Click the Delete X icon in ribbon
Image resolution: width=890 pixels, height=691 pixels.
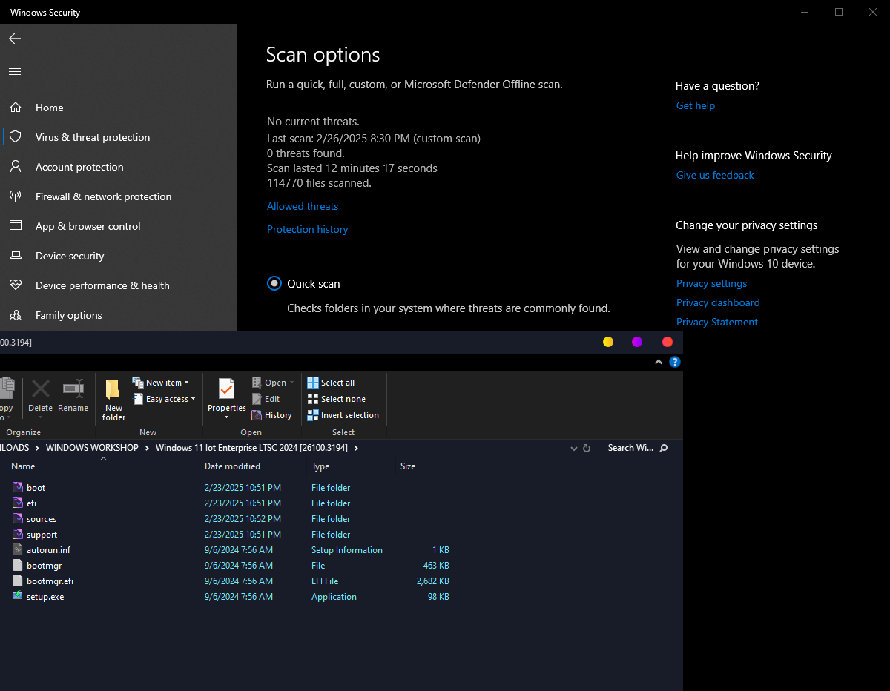click(x=41, y=389)
